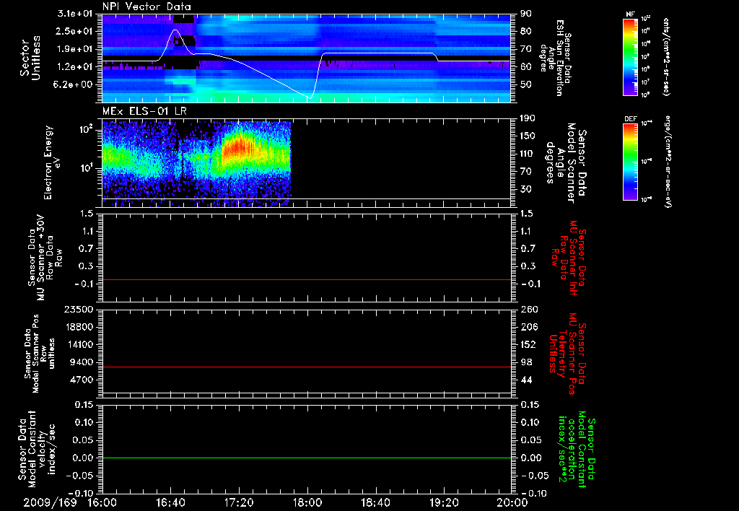Click the "60" elevation angle tick

526,67
